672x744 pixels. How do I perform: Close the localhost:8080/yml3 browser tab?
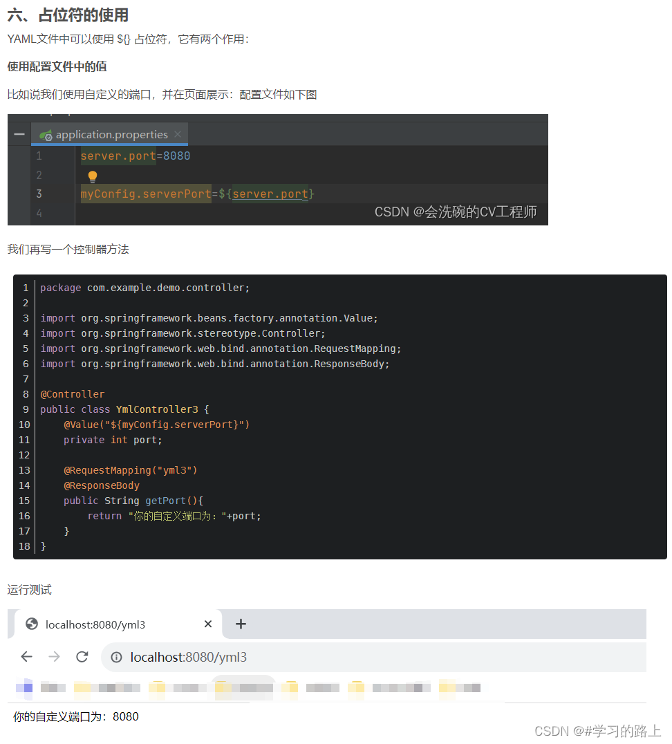pyautogui.click(x=208, y=624)
